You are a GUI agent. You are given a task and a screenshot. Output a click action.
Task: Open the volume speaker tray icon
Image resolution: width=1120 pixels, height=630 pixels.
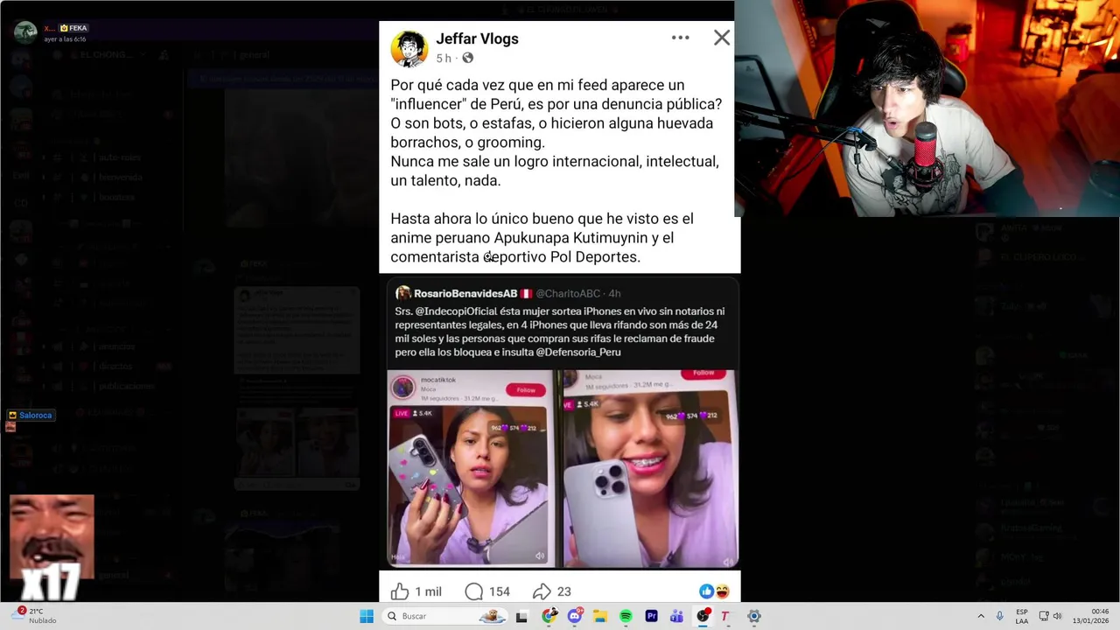pos(1057,616)
